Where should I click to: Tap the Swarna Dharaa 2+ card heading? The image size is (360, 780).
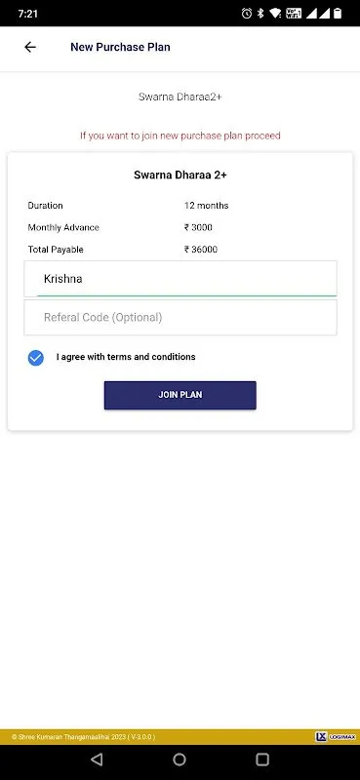point(180,175)
